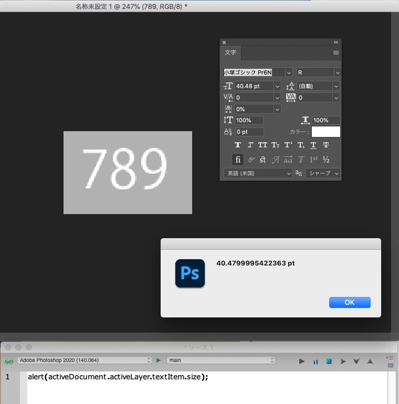Image resolution: width=399 pixels, height=404 pixels.
Task: Open the ExtendScript panel flyout menu icon
Action: (390, 358)
